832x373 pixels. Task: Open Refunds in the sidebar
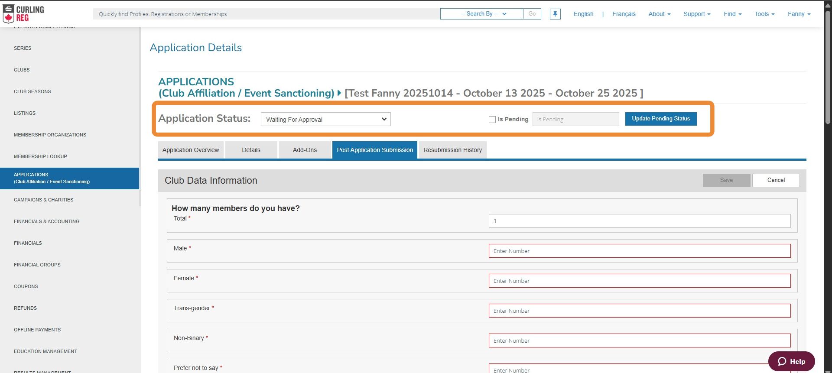26,308
